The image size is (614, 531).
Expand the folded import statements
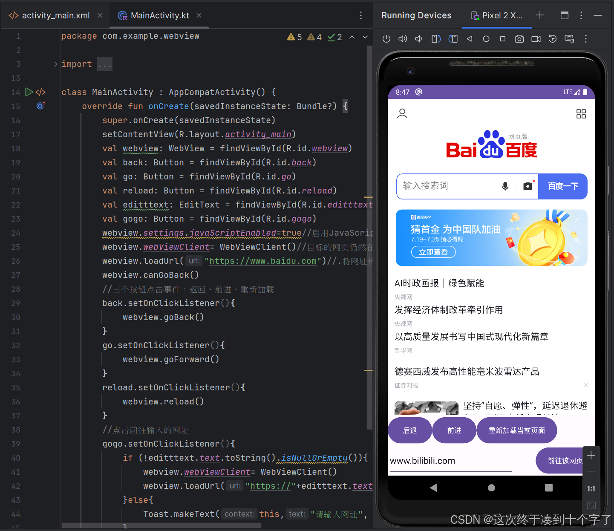point(105,63)
